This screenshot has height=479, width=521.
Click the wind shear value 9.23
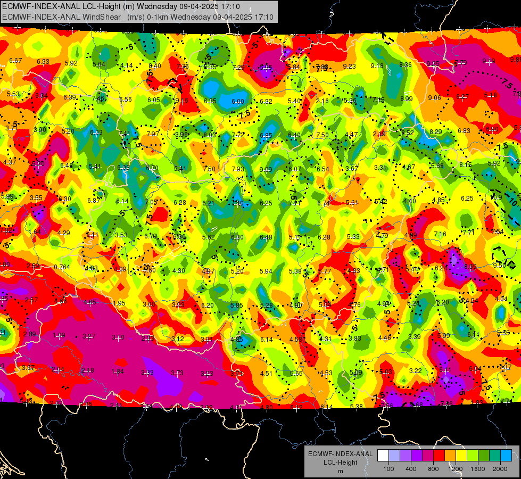tap(349, 67)
